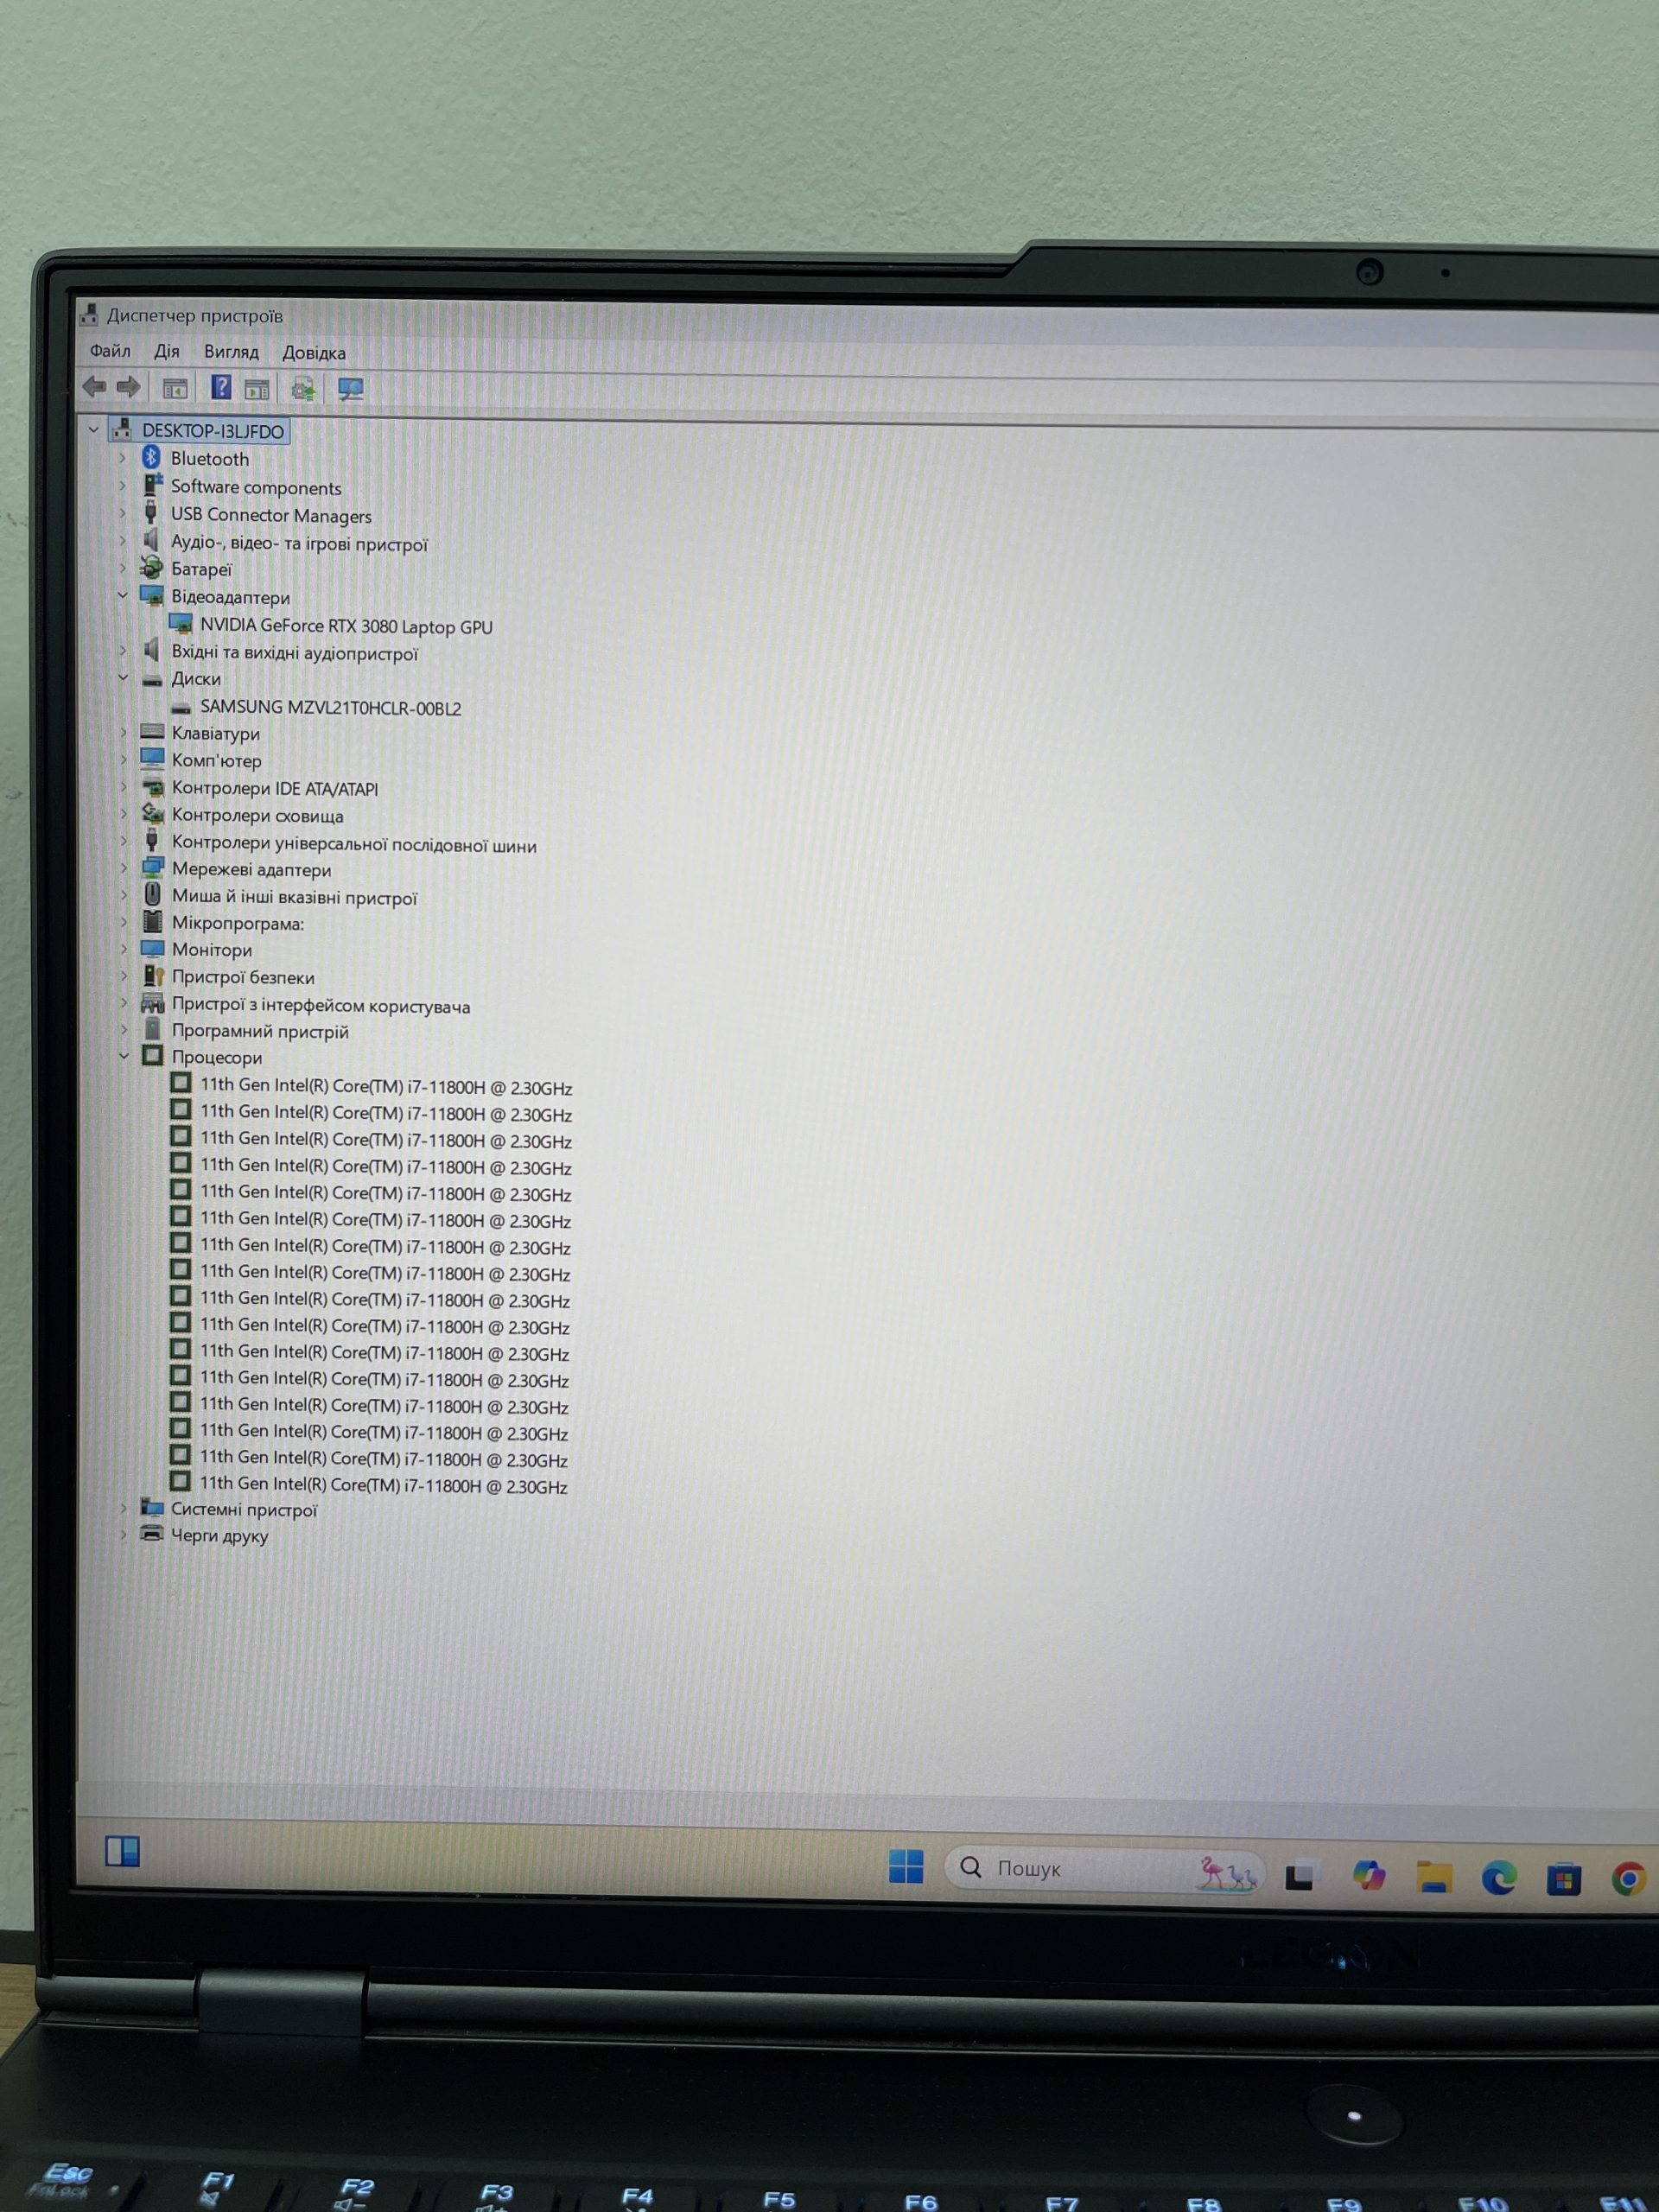Expand the Черги друку category
Viewport: 1659px width, 2212px height.
point(124,1534)
